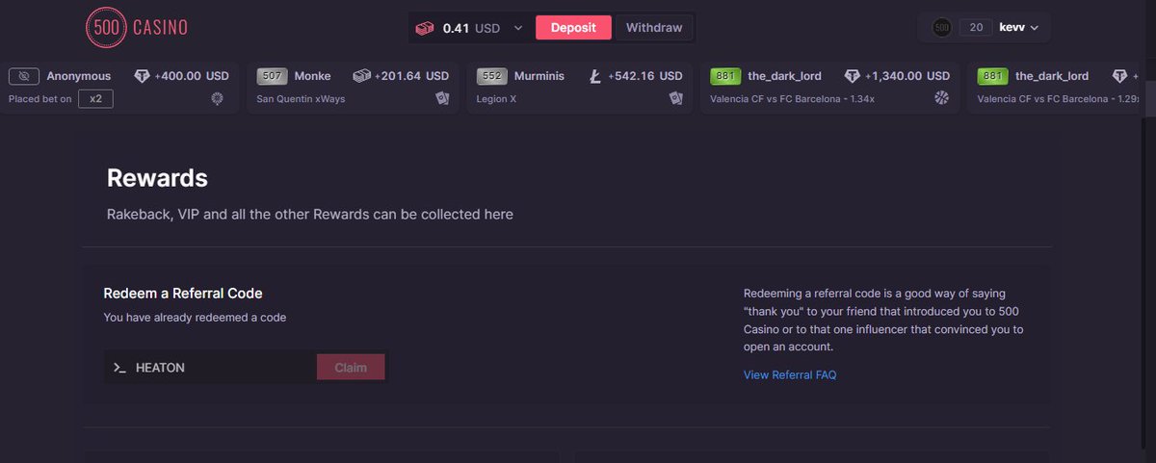The image size is (1156, 463).
Task: Click the Claim button
Action: tap(351, 368)
